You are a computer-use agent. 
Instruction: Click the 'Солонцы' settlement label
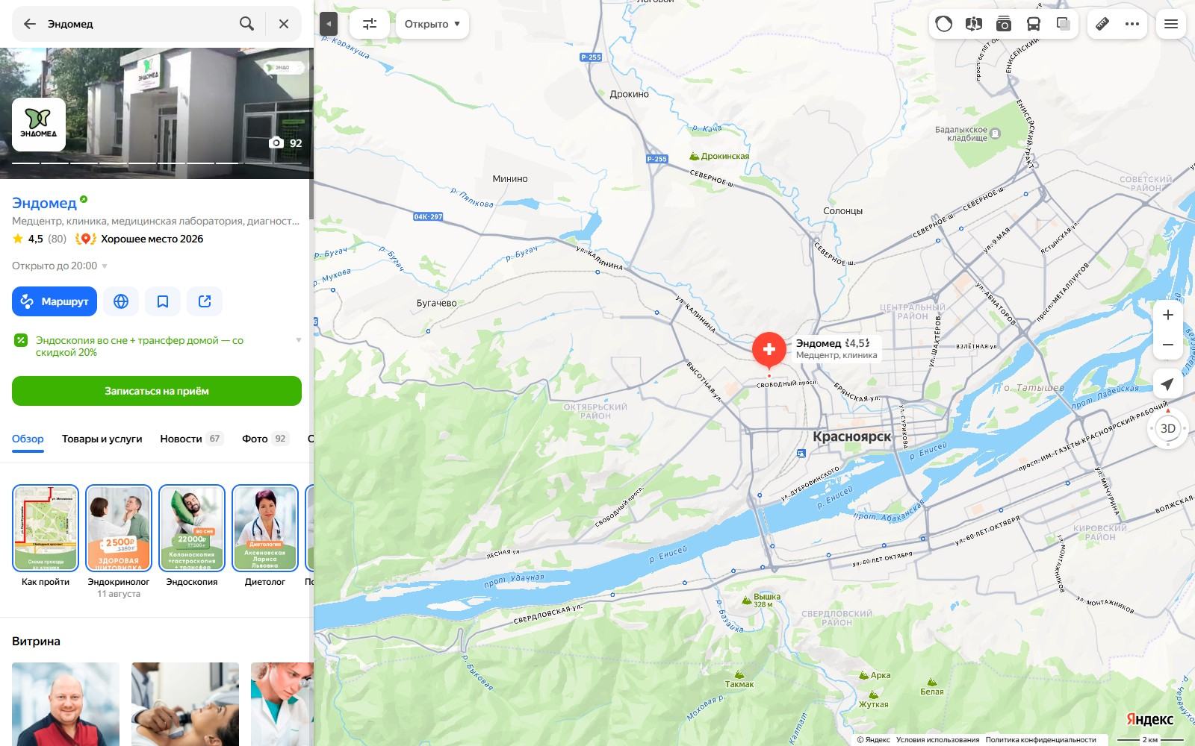[842, 211]
